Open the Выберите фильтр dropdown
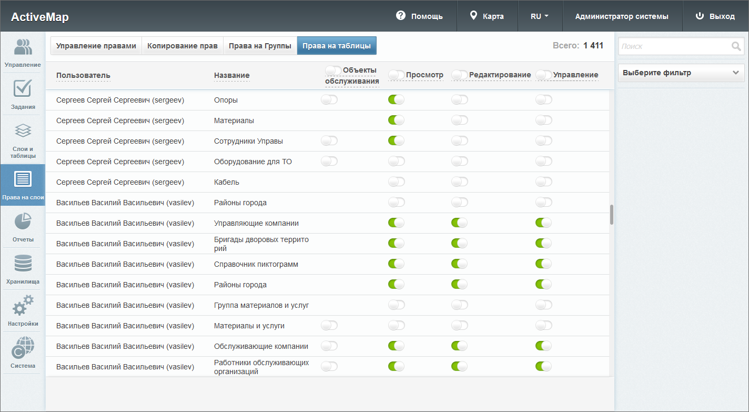749x412 pixels. click(x=681, y=73)
